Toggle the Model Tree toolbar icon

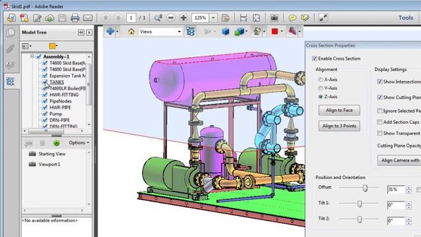190,32
